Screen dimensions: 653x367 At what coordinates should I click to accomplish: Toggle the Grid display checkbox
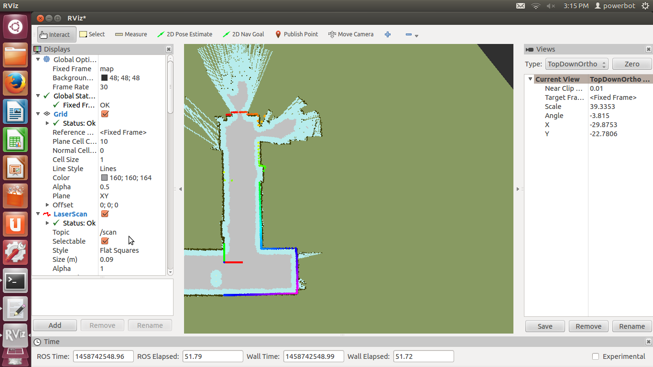105,114
